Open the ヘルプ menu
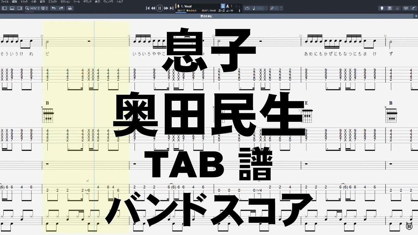Image resolution: width=418 pixels, height=235 pixels. click(120, 2)
